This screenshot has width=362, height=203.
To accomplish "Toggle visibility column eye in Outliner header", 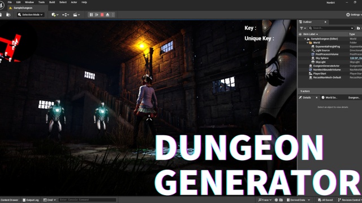I will 300,34.
